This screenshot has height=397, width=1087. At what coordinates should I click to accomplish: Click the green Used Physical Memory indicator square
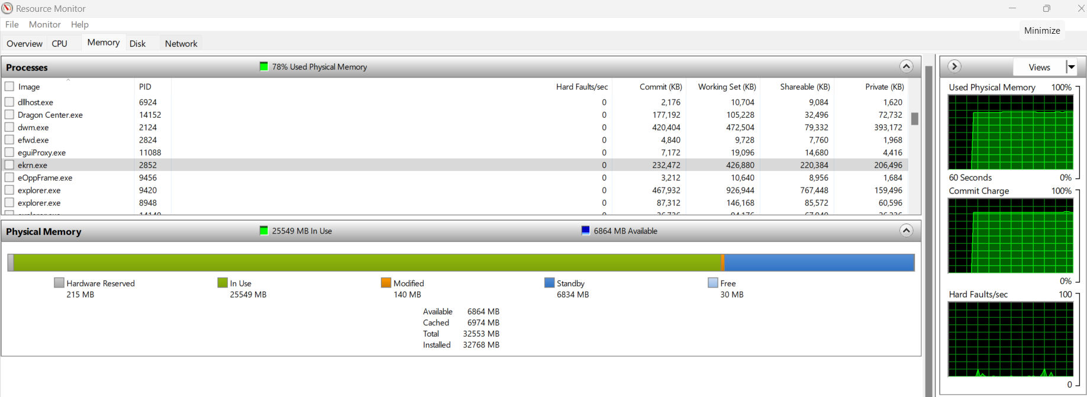pyautogui.click(x=264, y=66)
